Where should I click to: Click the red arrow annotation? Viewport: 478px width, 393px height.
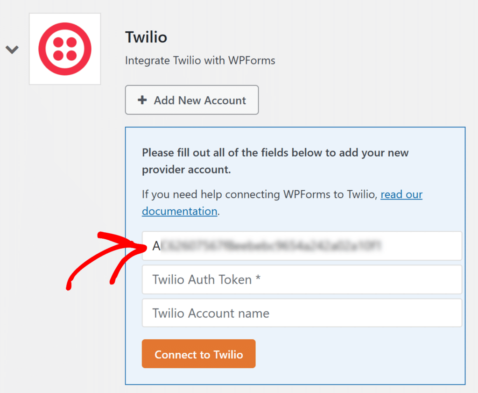coord(107,261)
